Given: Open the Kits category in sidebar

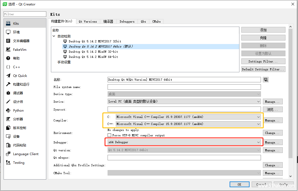Looking at the screenshot, I should click(x=25, y=23).
